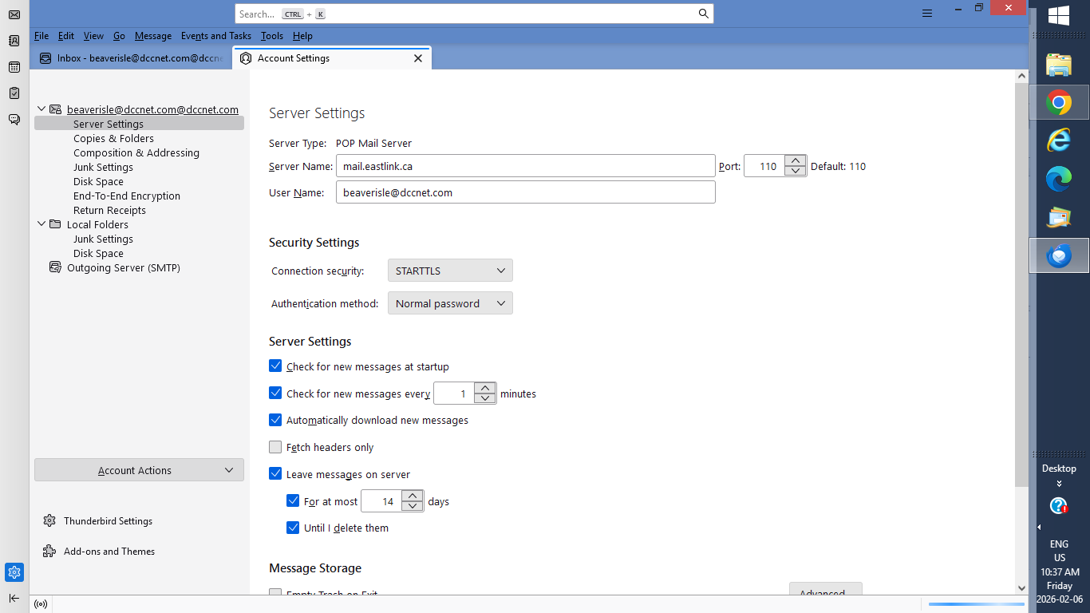
Task: Launch Internet Explorer from taskbar
Action: (x=1059, y=140)
